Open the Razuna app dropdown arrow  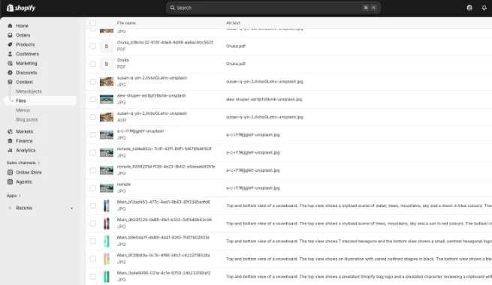point(72,208)
